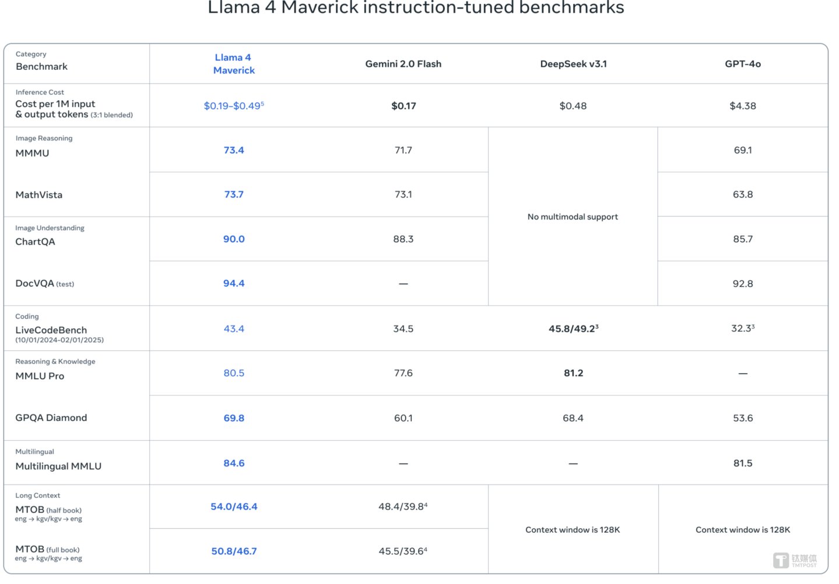Click the Multilingual MMLU row label
This screenshot has height=584, width=839.
(x=58, y=466)
